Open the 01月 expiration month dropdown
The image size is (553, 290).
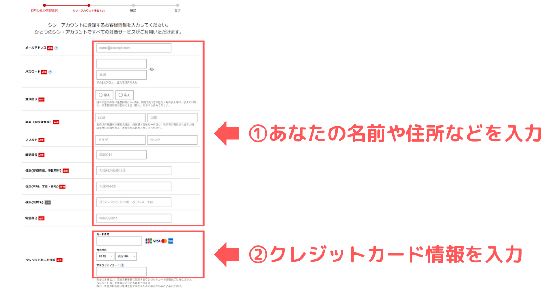(105, 256)
